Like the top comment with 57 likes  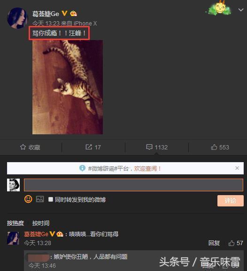(x=232, y=243)
